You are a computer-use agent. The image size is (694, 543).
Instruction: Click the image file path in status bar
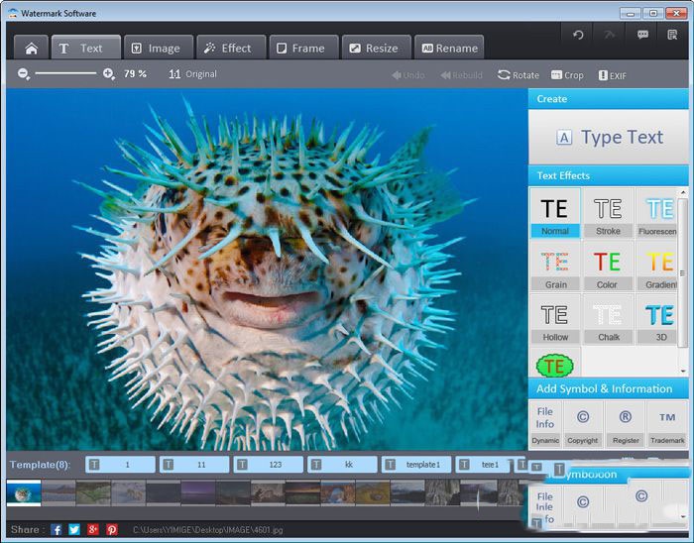tap(207, 530)
